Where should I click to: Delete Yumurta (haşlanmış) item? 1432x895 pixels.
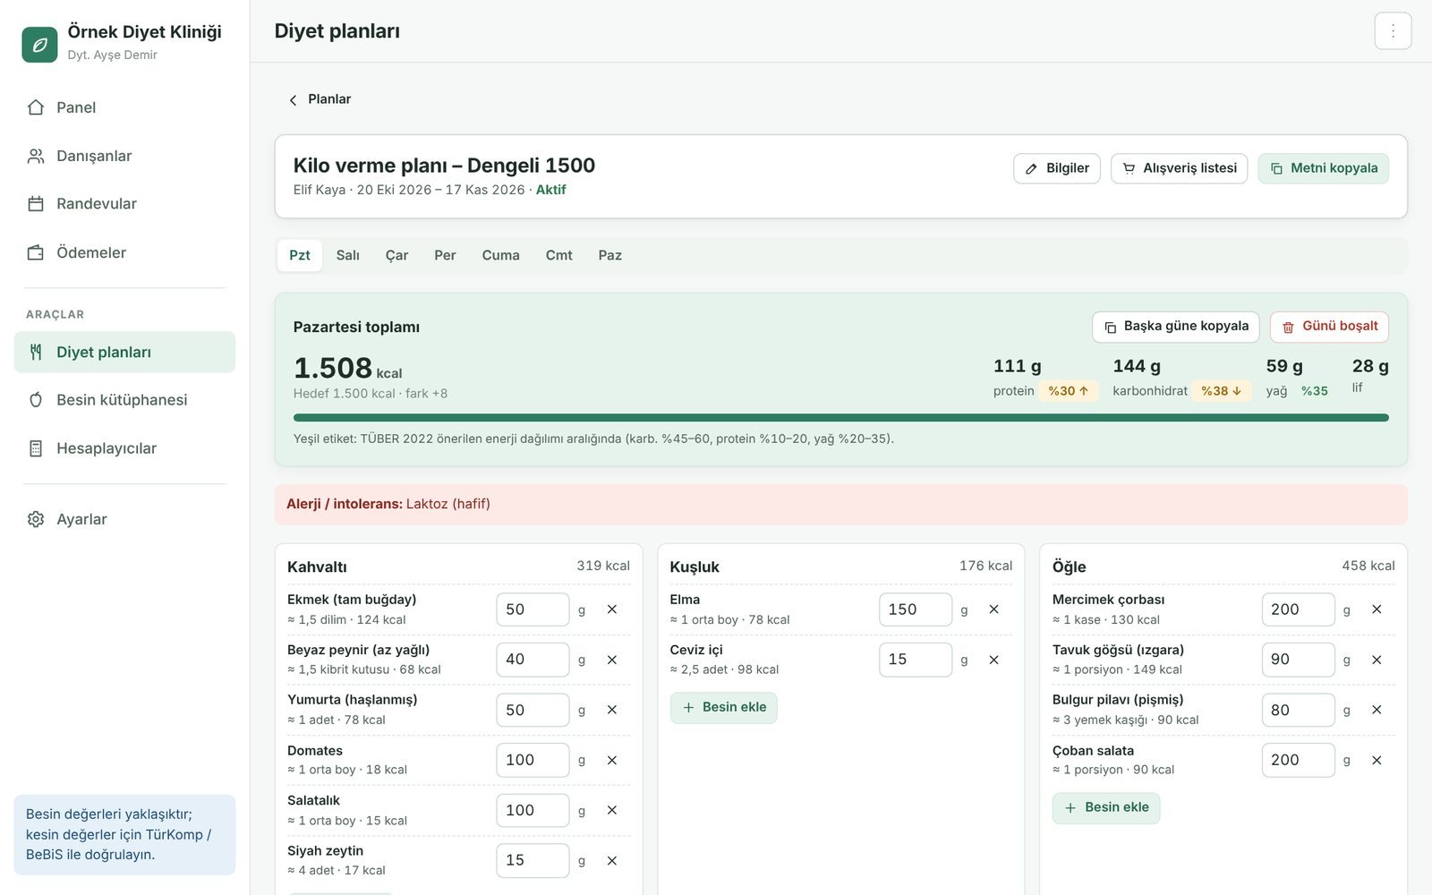click(612, 710)
